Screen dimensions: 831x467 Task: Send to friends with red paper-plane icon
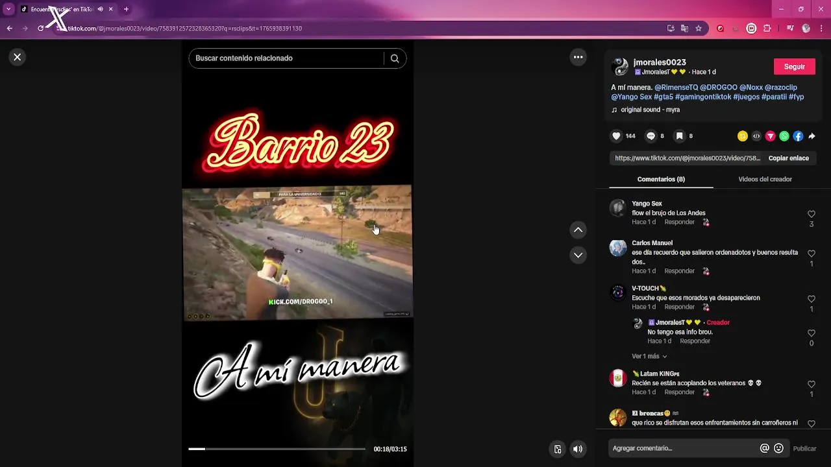pos(771,136)
